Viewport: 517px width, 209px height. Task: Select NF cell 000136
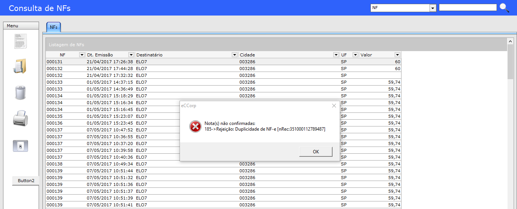tap(66, 123)
